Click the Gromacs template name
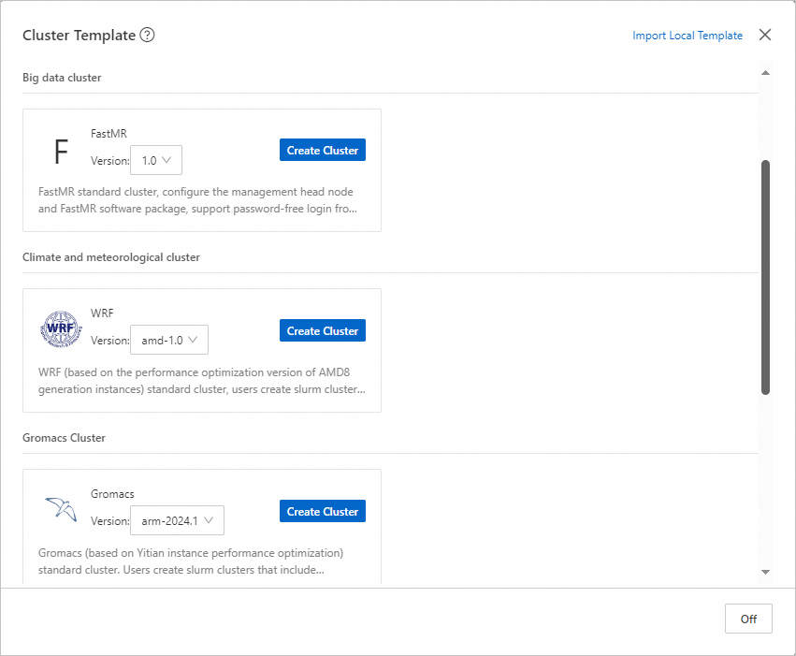796x656 pixels. (112, 494)
